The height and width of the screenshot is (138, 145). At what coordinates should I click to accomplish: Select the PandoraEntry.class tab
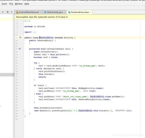point(80,12)
